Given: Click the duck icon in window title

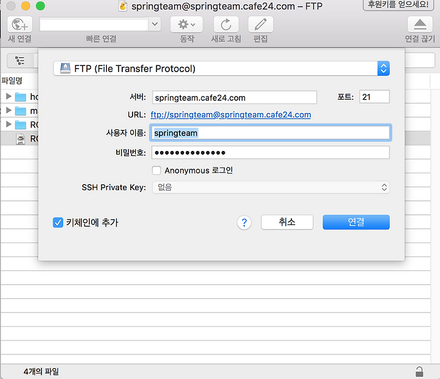Looking at the screenshot, I should tap(123, 6).
